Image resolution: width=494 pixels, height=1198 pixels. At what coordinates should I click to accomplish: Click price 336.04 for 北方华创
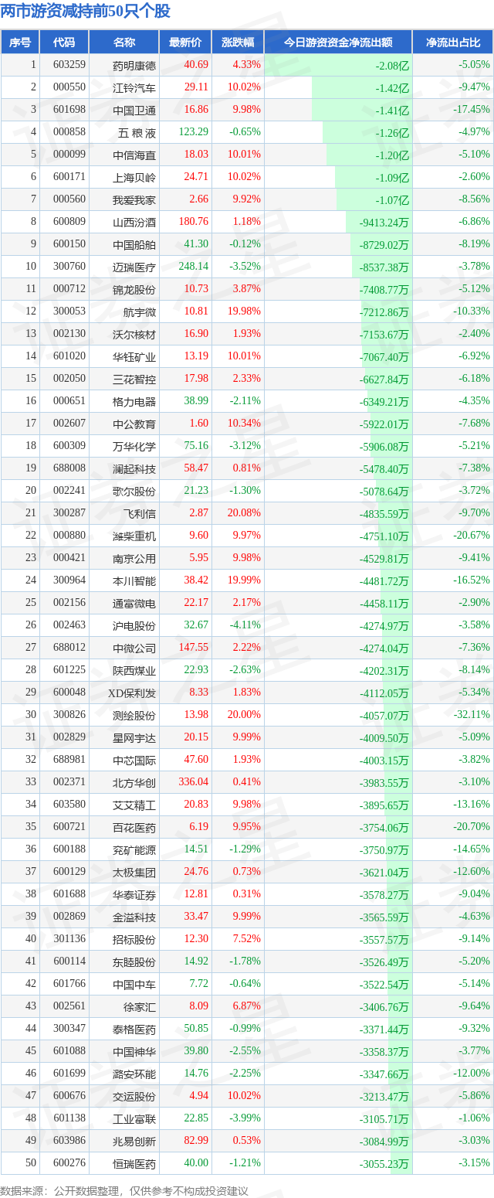193,782
